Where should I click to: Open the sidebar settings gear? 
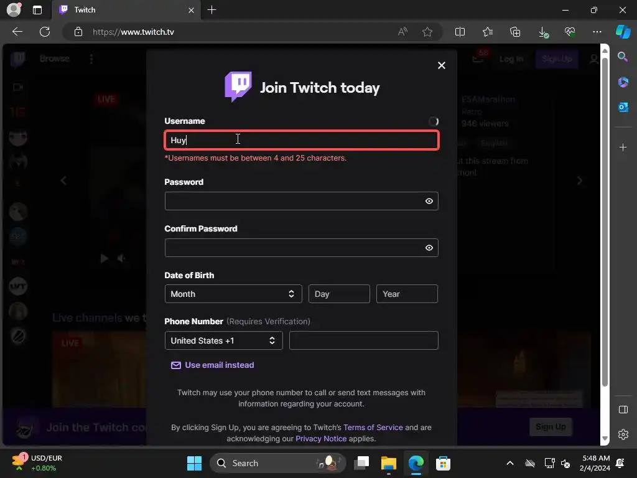[x=623, y=434]
